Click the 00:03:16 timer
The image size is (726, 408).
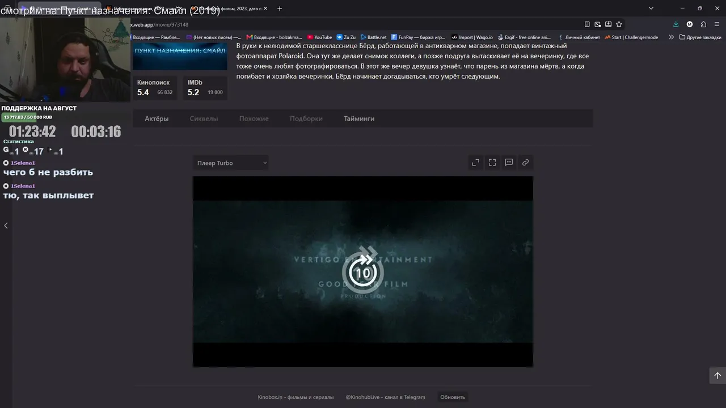click(x=96, y=132)
